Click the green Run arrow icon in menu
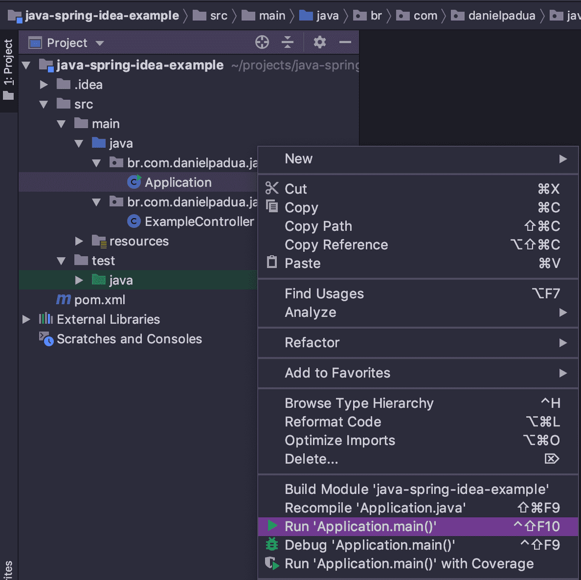 pyautogui.click(x=273, y=526)
